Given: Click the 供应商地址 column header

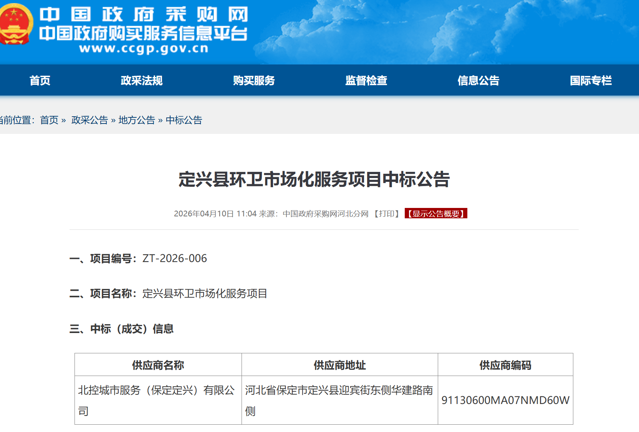Looking at the screenshot, I should coord(339,365).
